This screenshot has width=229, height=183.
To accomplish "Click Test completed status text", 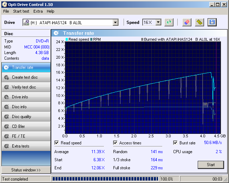I will tap(15, 179).
